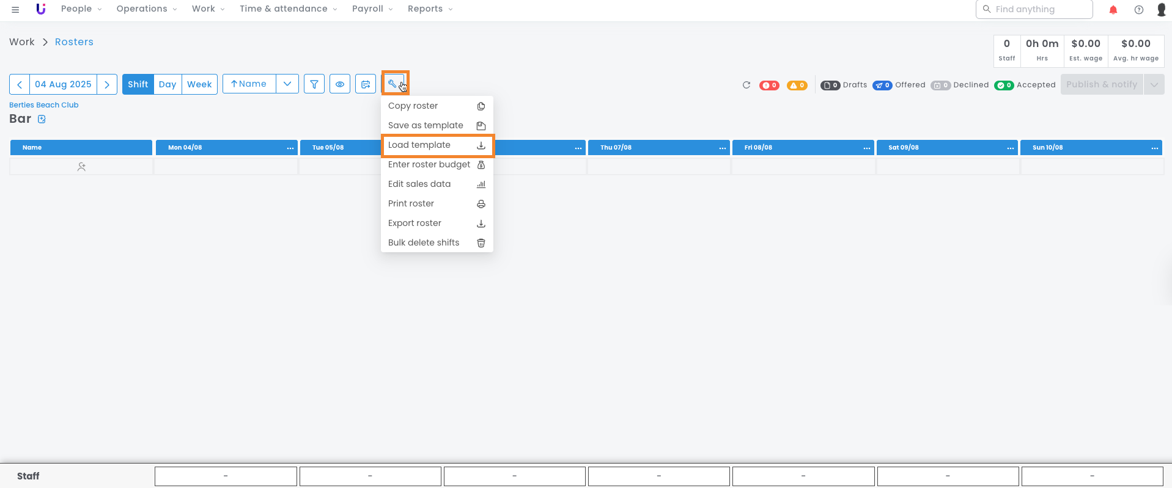Click the edit icon beside Bar
The width and height of the screenshot is (1172, 488).
pos(42,119)
